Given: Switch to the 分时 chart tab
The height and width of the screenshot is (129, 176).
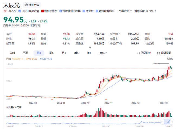Looking at the screenshot, I should (12, 53).
